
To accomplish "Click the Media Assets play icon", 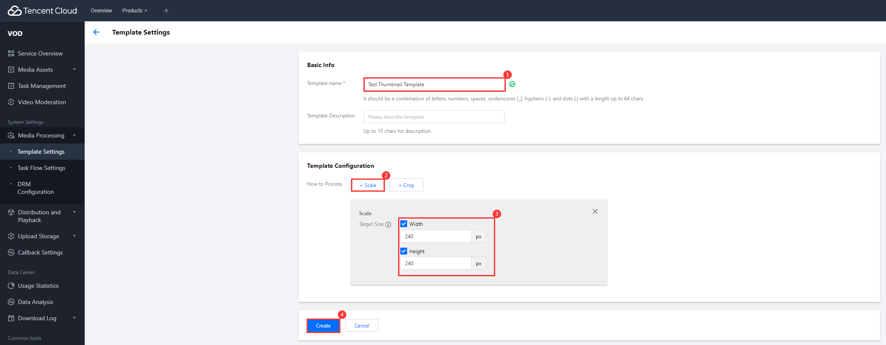I will pyautogui.click(x=11, y=70).
